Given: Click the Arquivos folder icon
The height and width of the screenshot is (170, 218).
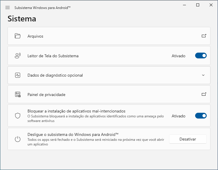Looking at the screenshot, I should click(18, 36).
